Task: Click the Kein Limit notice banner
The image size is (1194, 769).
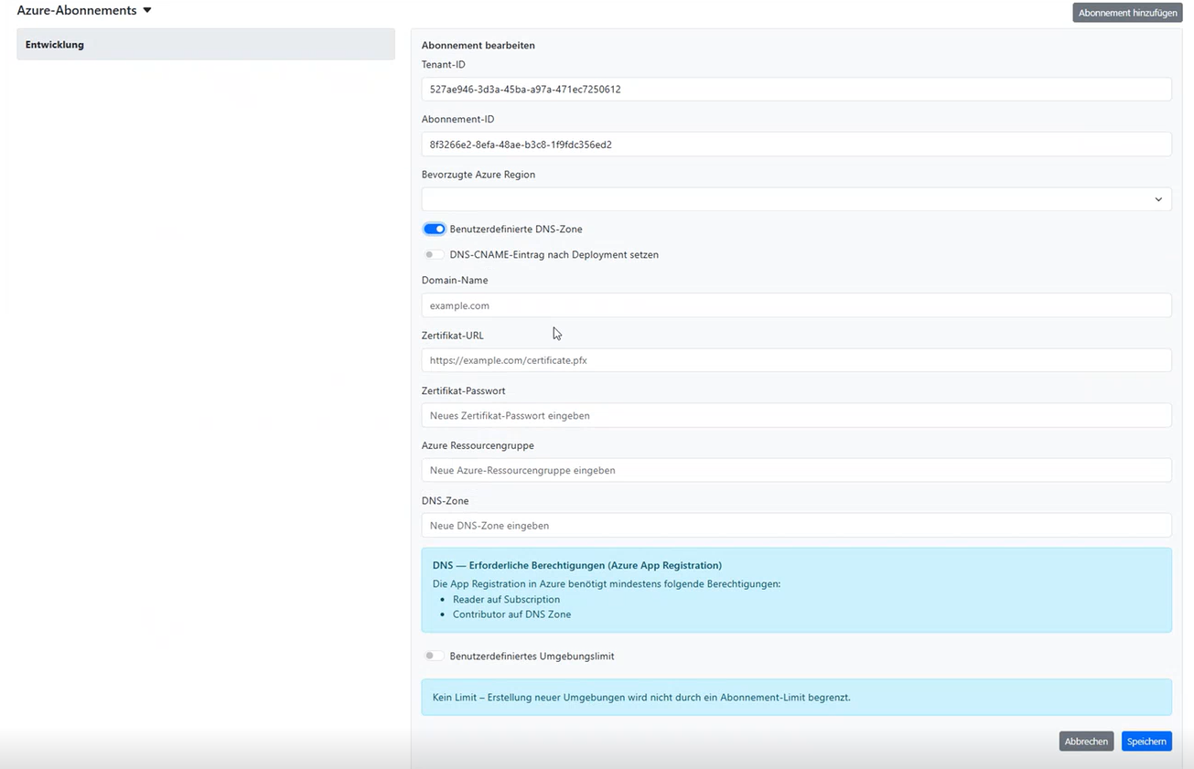Action: (796, 696)
